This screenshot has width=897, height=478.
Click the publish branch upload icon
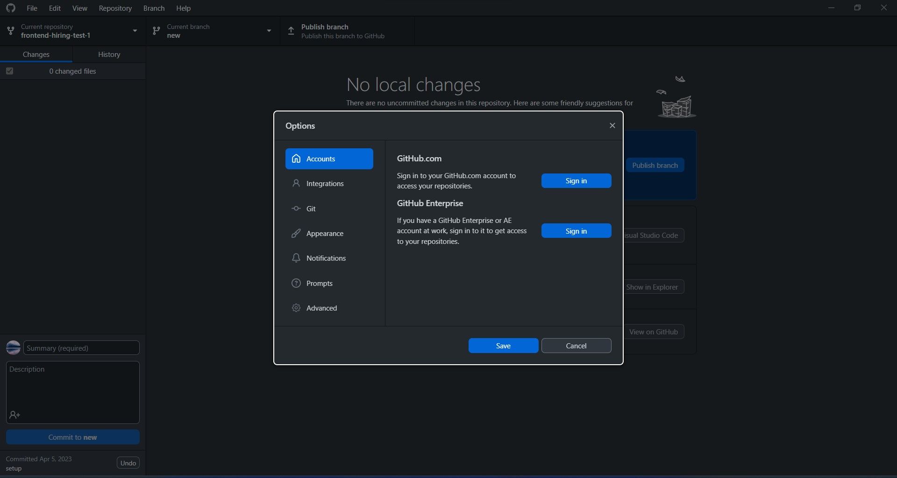(x=291, y=31)
